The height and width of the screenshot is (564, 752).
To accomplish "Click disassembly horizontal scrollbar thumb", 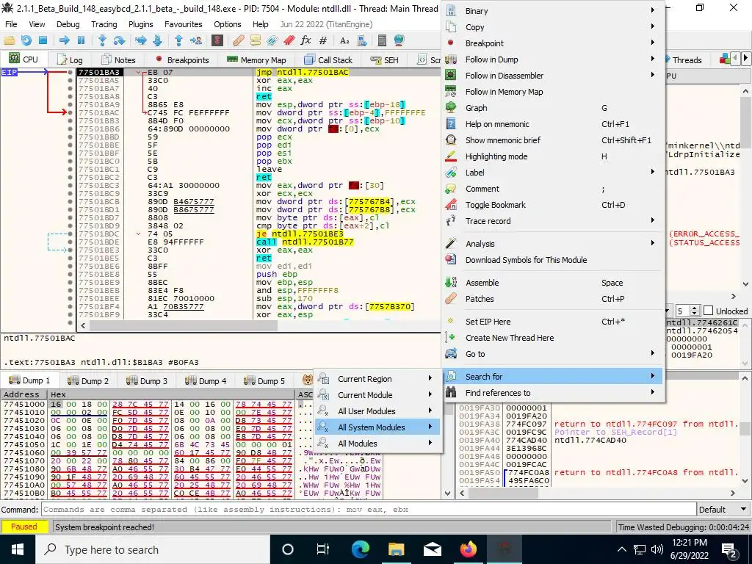I will click(x=184, y=325).
